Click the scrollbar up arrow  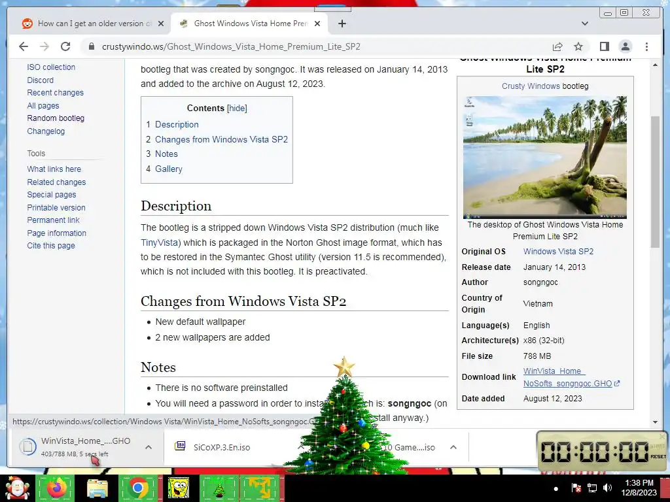[x=654, y=65]
